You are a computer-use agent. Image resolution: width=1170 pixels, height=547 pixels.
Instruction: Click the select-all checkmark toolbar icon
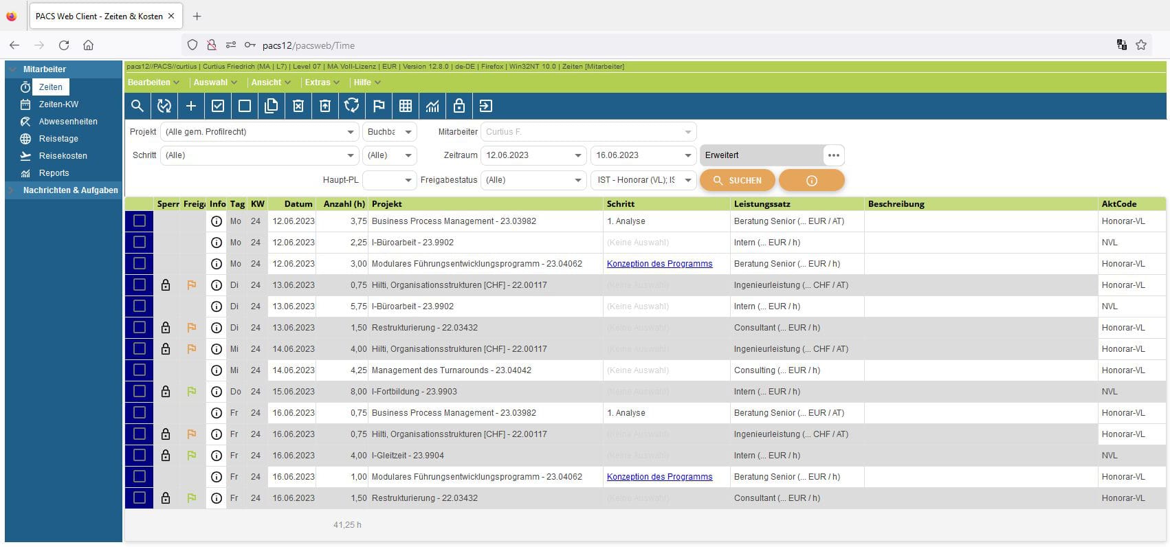pos(218,106)
